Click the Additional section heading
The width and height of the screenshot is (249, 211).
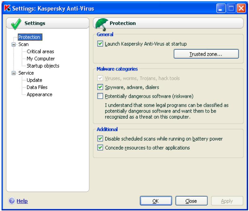[107, 129]
